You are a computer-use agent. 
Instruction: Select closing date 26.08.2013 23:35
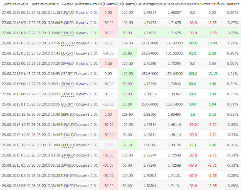click(46, 104)
